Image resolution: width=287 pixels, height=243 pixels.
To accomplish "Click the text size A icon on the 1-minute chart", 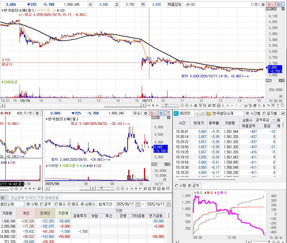I will tap(191, 105).
